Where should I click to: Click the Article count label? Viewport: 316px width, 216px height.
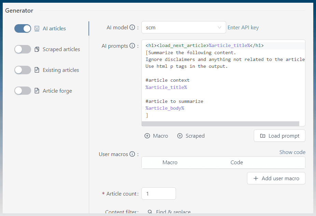coord(122,194)
